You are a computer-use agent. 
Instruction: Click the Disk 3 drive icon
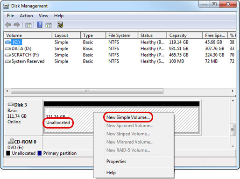(11, 104)
